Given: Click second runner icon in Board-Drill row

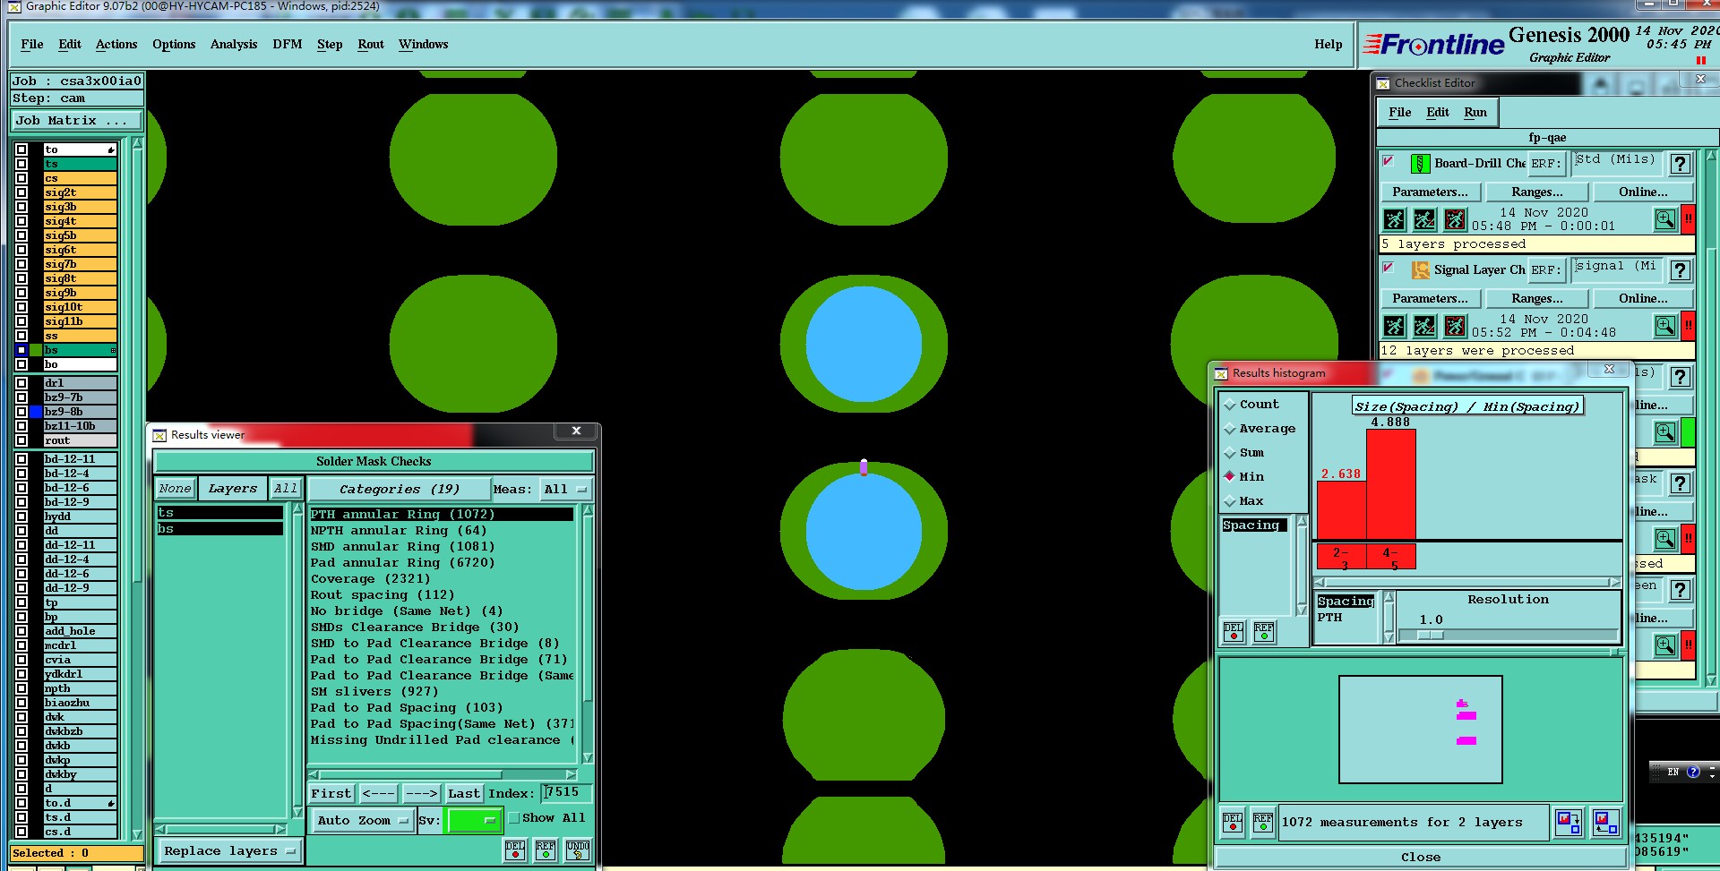Looking at the screenshot, I should (1424, 219).
